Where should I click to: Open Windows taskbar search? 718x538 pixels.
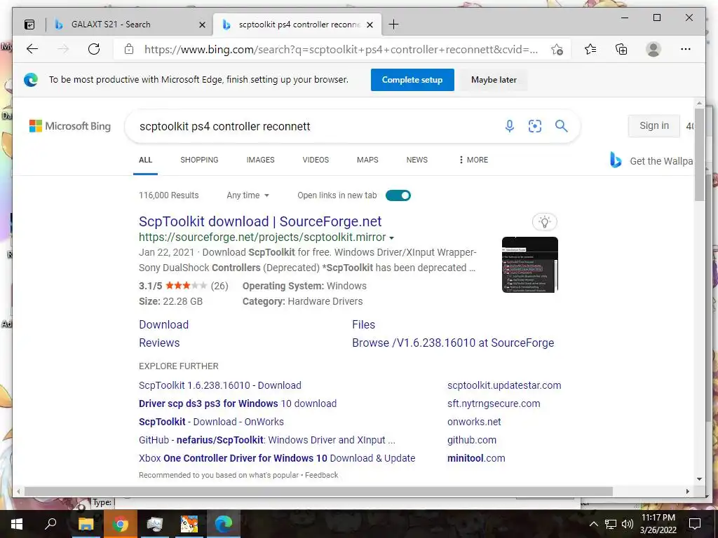50,524
